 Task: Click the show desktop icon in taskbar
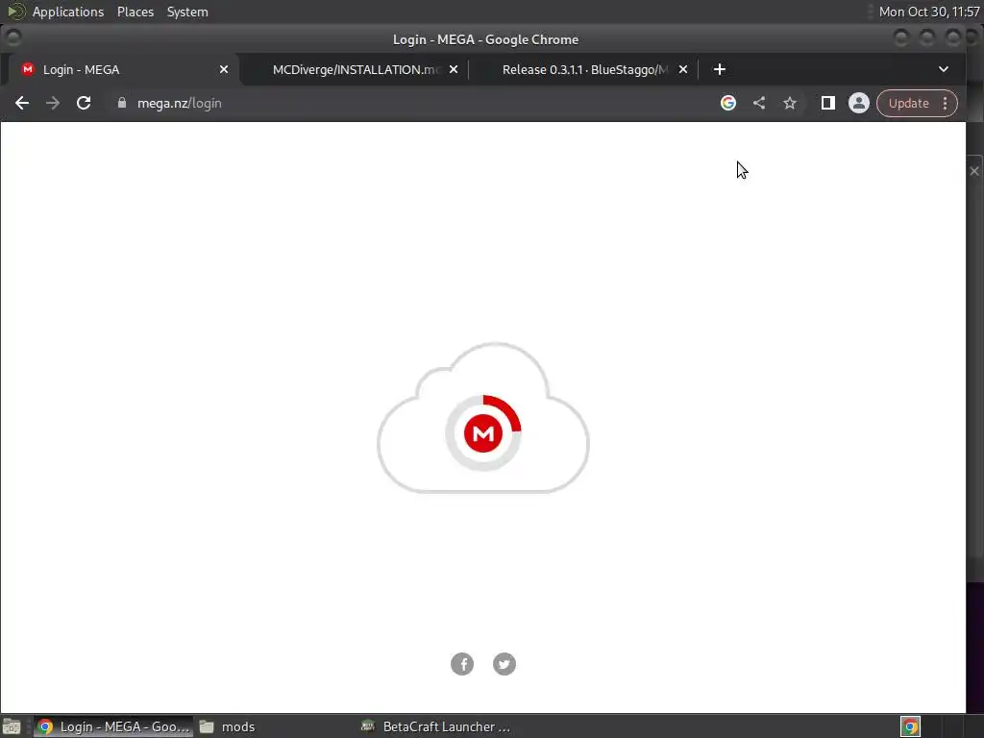(12, 726)
